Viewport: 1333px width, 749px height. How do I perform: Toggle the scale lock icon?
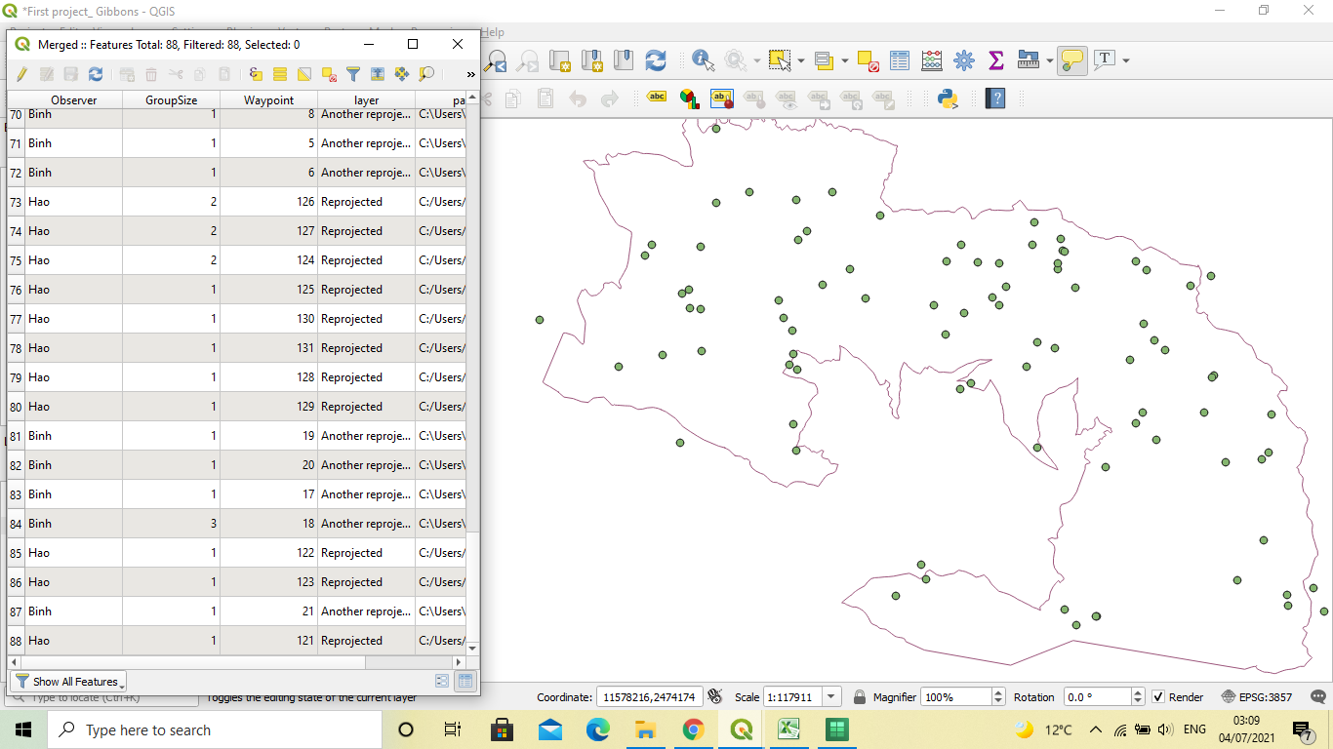pos(860,697)
